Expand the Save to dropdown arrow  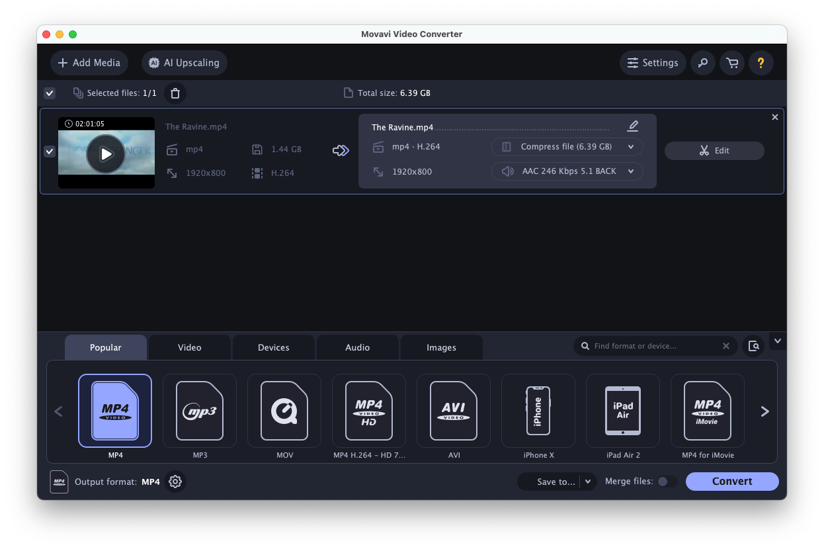(588, 482)
